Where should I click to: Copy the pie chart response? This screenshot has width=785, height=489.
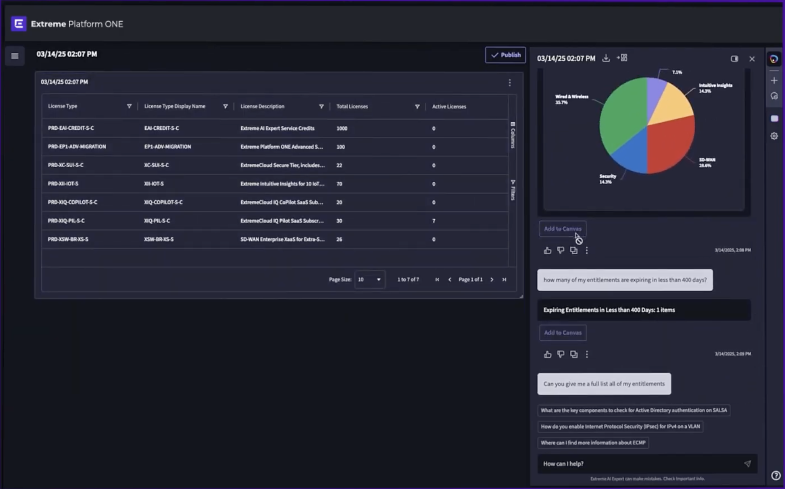(x=574, y=251)
